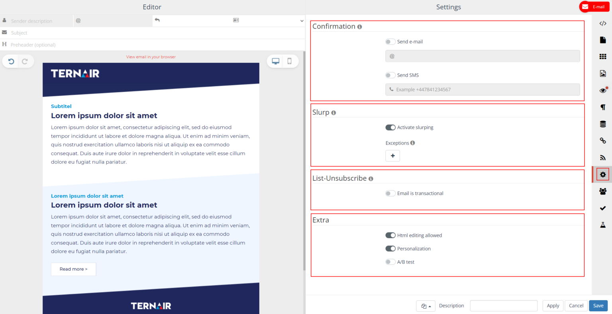The width and height of the screenshot is (612, 314).
Task: Click the info icon beside Slurp
Action: pos(333,113)
